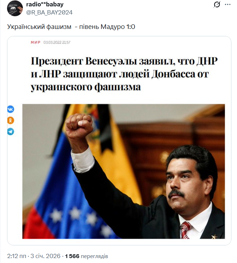Screen dimensions: 237x263
Task: Click the gold star lapel pin
Action: [x=214, y=237]
